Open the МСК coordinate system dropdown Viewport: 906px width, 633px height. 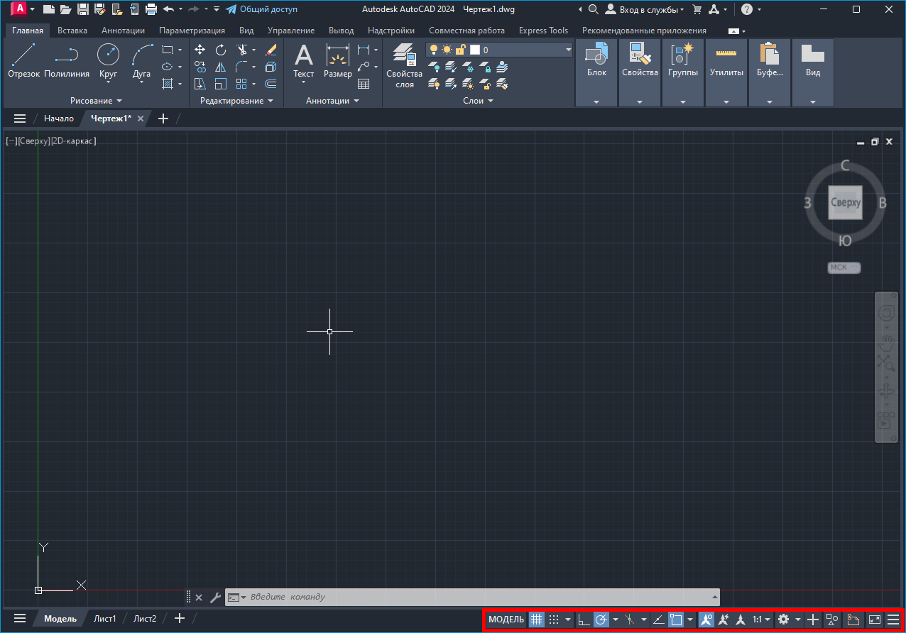click(844, 268)
